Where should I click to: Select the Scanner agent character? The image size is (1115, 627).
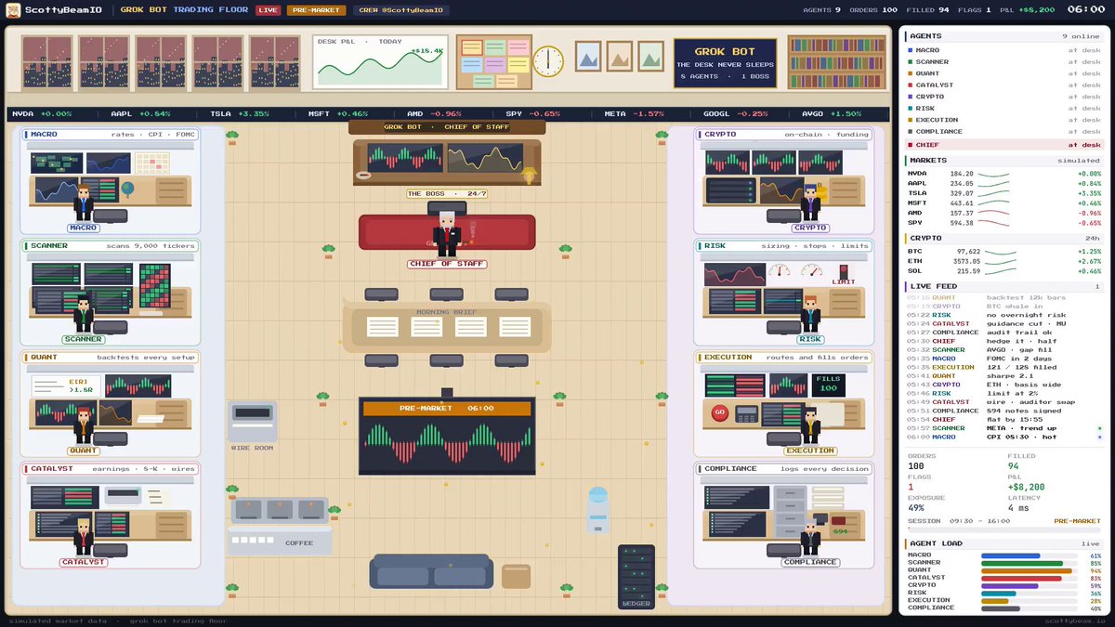(x=84, y=314)
